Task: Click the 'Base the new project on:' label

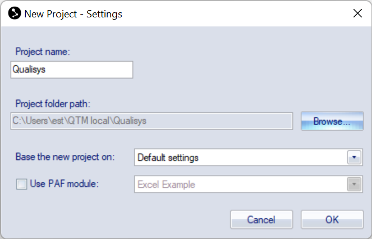Action: point(65,157)
